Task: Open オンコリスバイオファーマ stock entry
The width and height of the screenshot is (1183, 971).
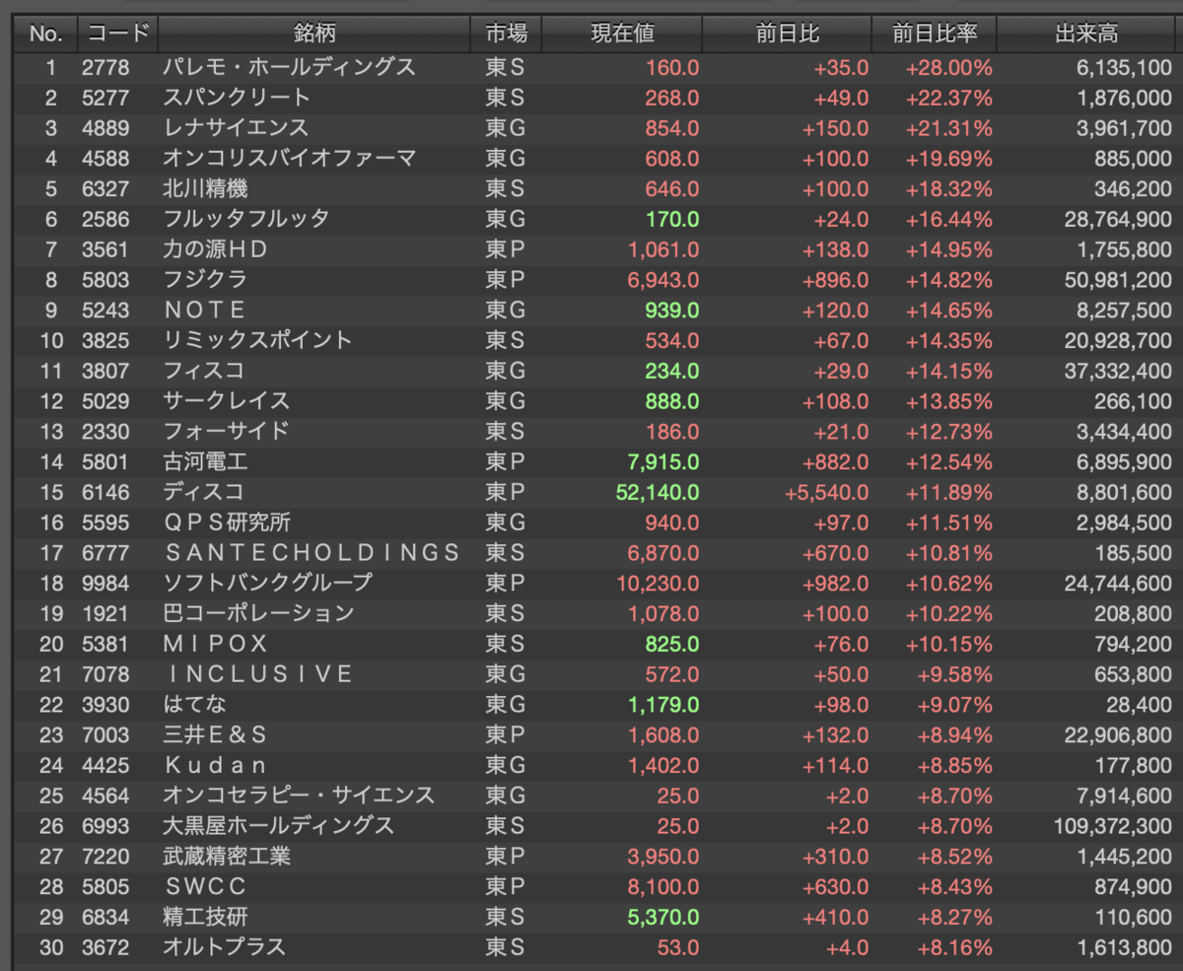Action: pos(289,159)
